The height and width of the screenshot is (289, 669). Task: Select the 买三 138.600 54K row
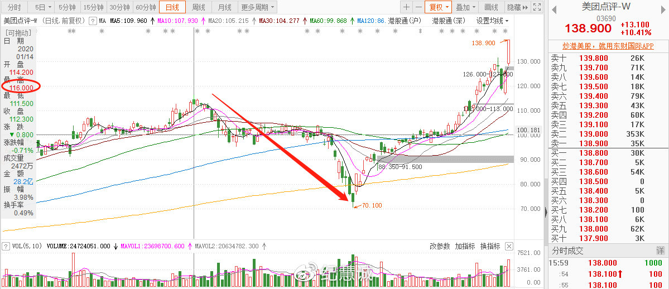click(x=608, y=172)
